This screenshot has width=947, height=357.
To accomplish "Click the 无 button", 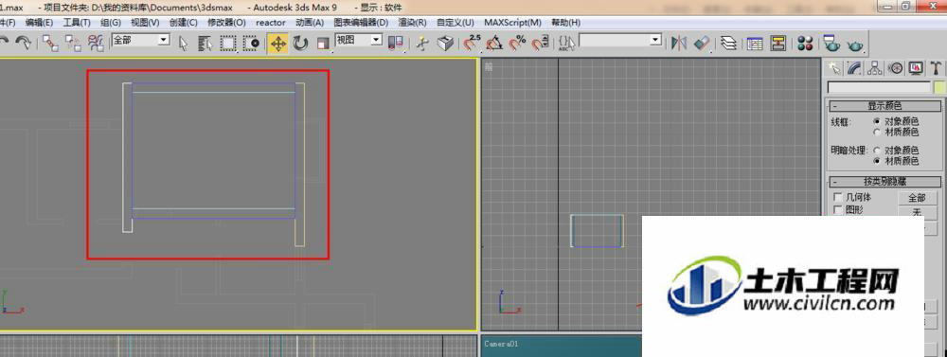I will tap(917, 211).
